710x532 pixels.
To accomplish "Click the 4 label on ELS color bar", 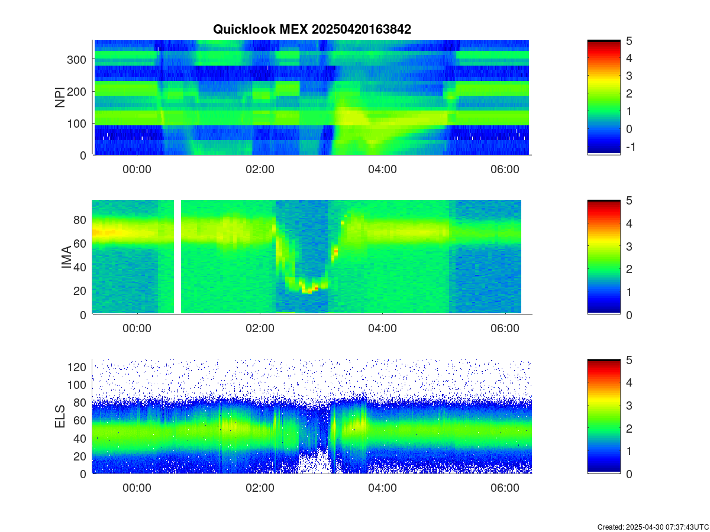I will (630, 382).
